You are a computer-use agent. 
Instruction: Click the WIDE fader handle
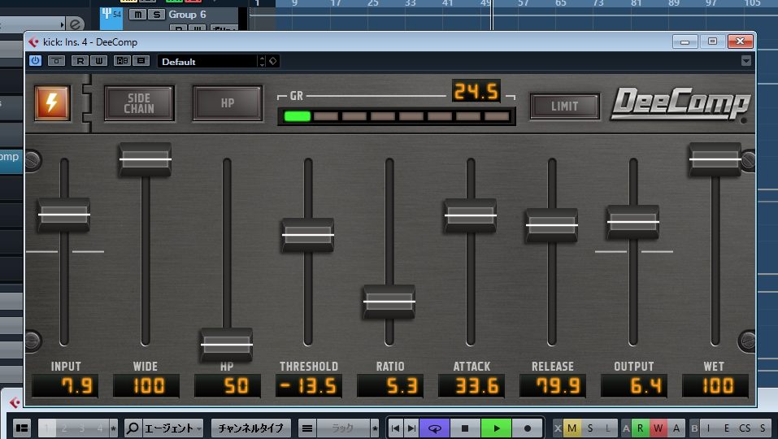[145, 159]
